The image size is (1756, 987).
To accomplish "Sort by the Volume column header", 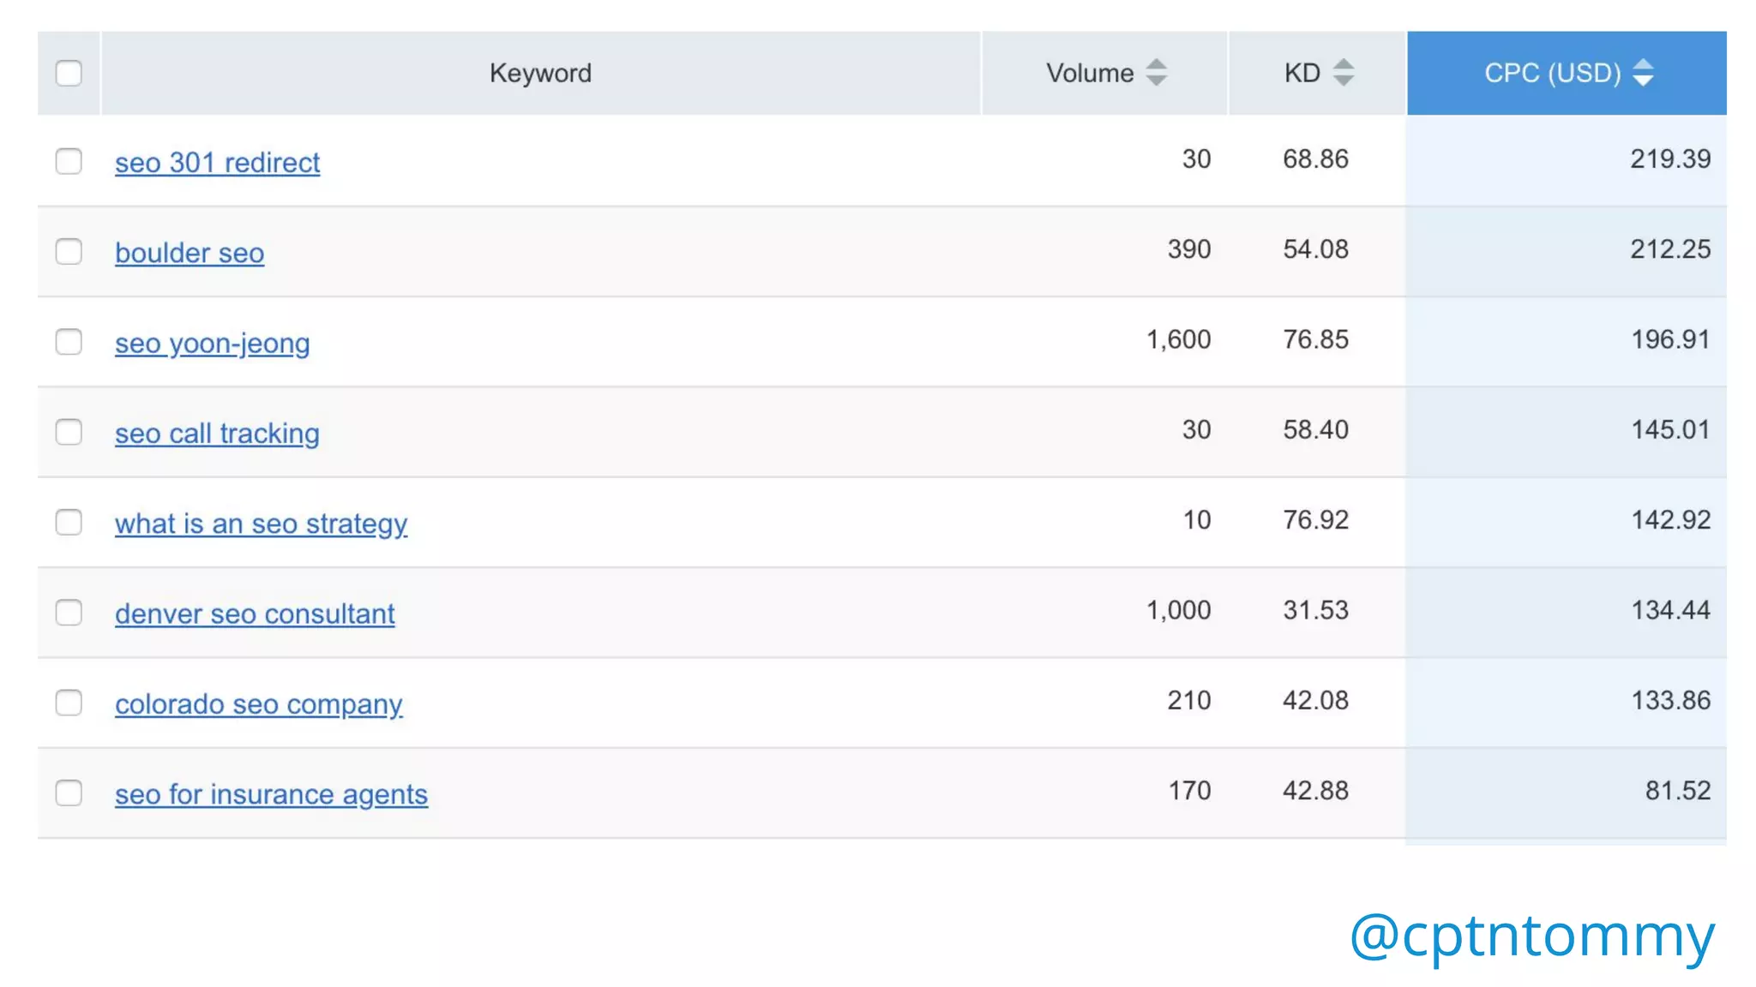I will [x=1089, y=74].
